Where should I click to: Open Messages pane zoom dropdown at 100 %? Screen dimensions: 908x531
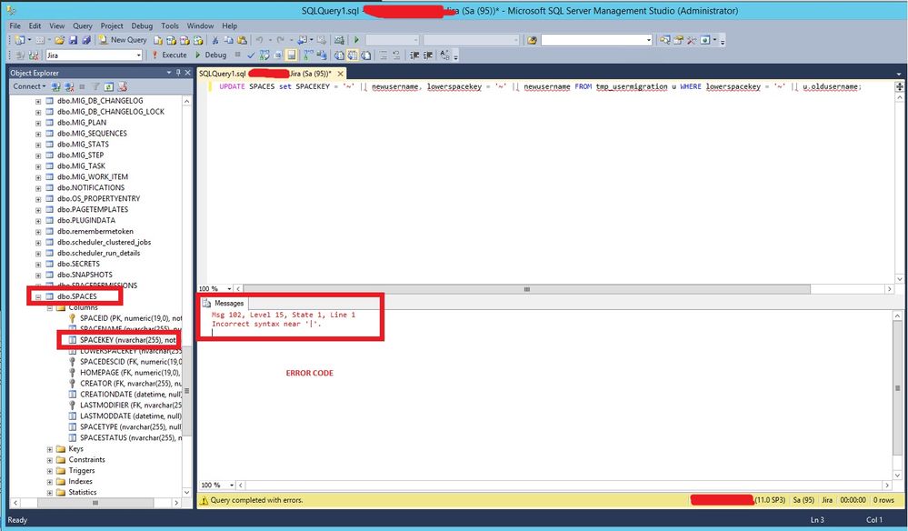click(232, 485)
